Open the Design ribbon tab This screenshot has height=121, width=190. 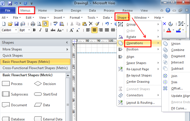[76, 10]
